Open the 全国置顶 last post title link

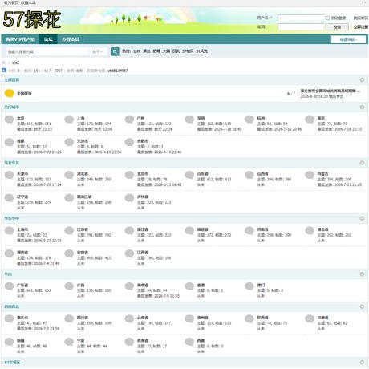330,91
